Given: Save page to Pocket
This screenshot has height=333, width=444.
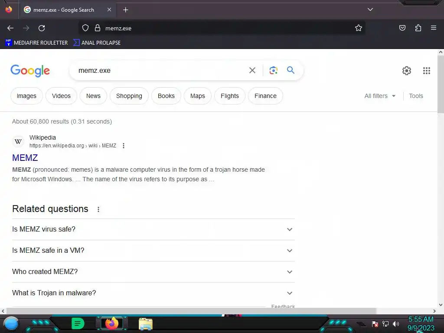Looking at the screenshot, I should 402,28.
